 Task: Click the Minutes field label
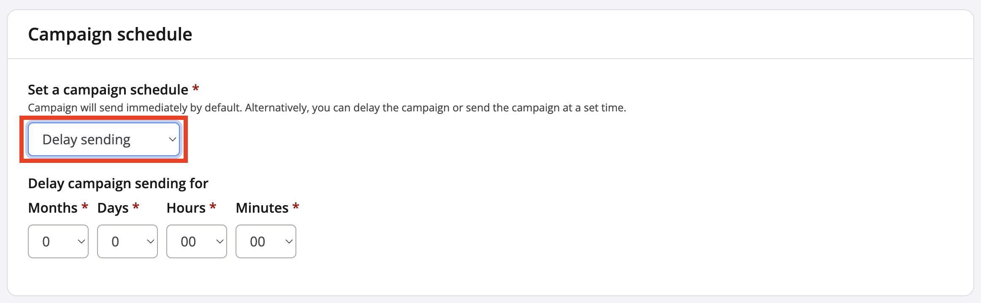(262, 208)
